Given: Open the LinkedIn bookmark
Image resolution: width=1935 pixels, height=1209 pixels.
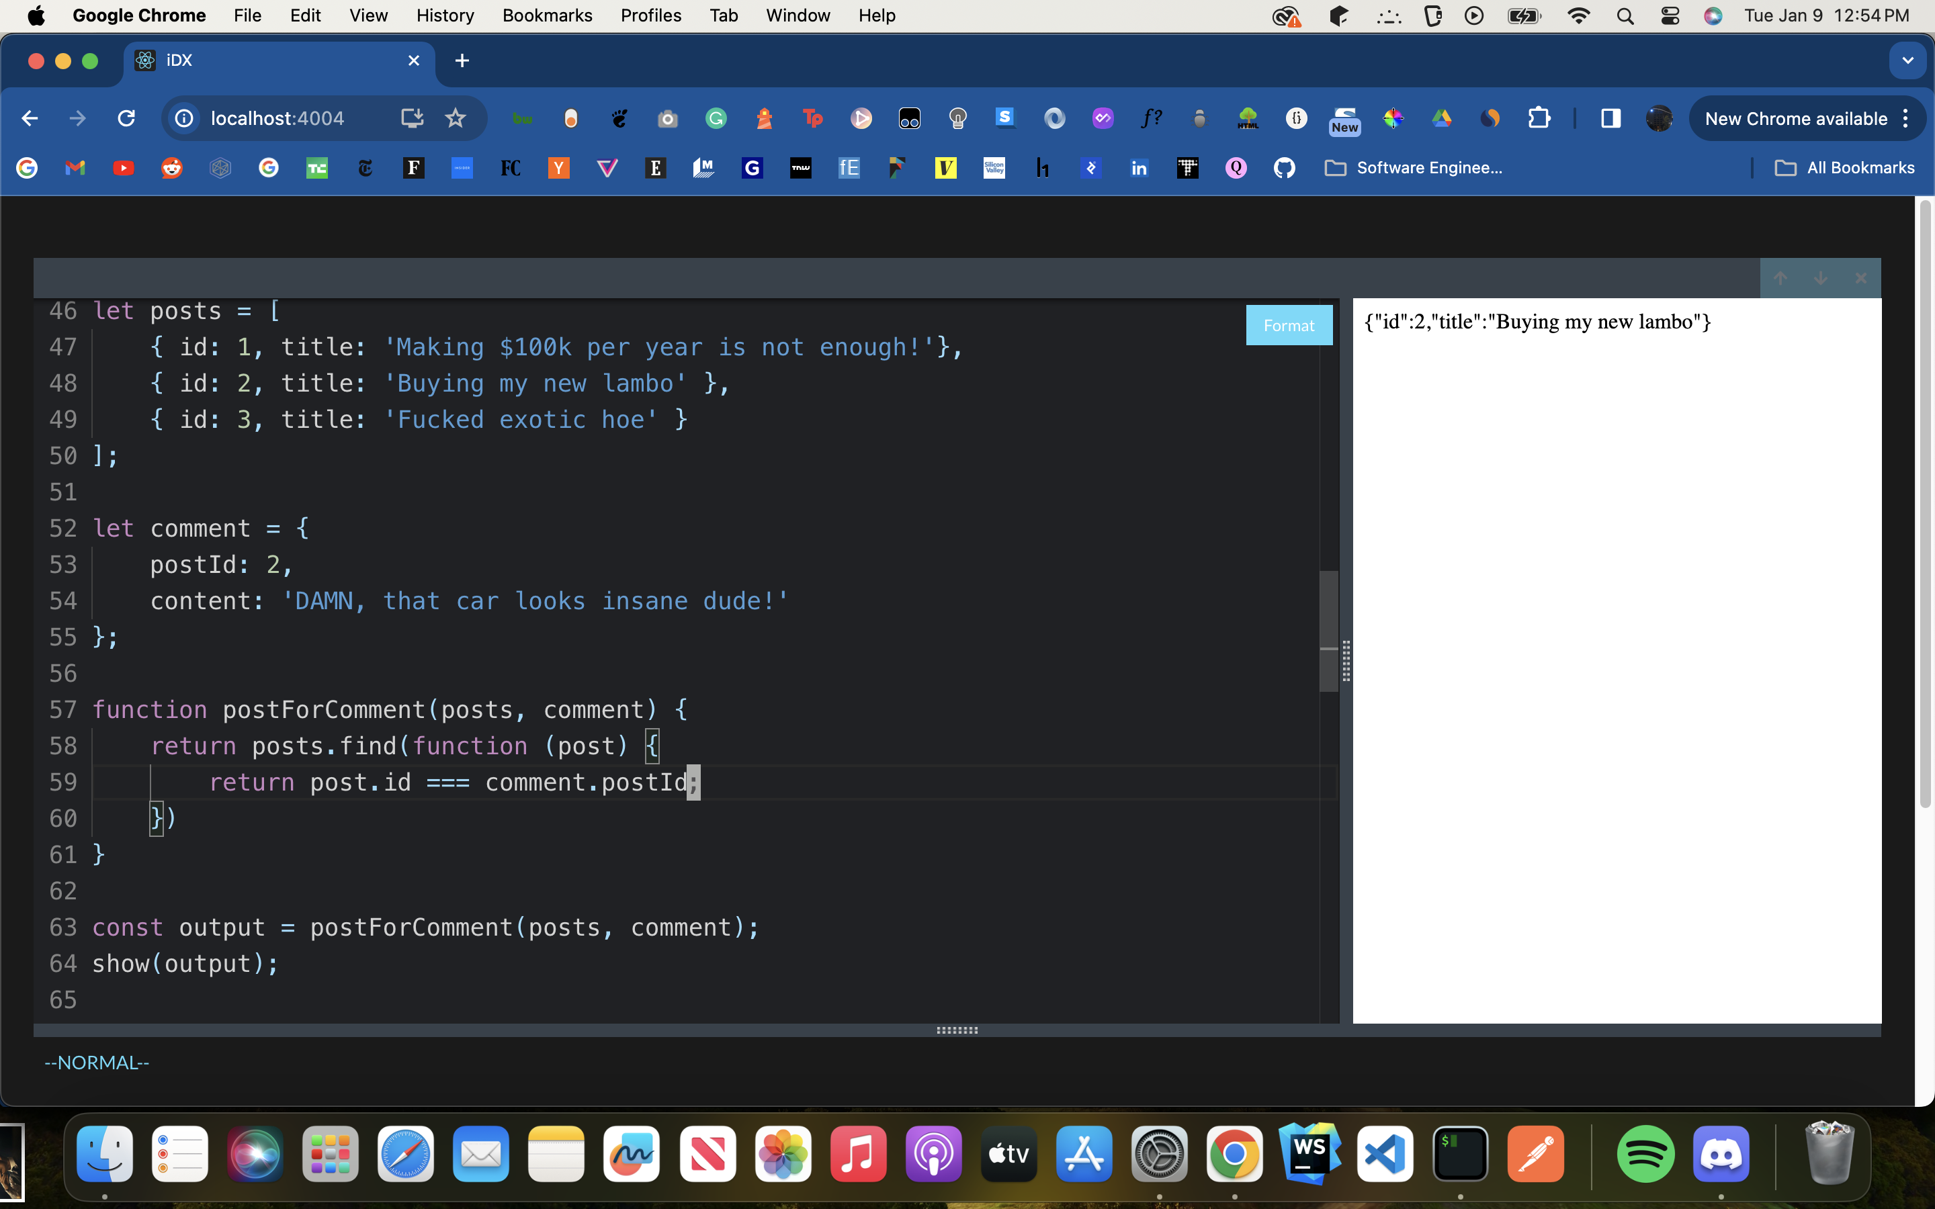Looking at the screenshot, I should 1139,168.
